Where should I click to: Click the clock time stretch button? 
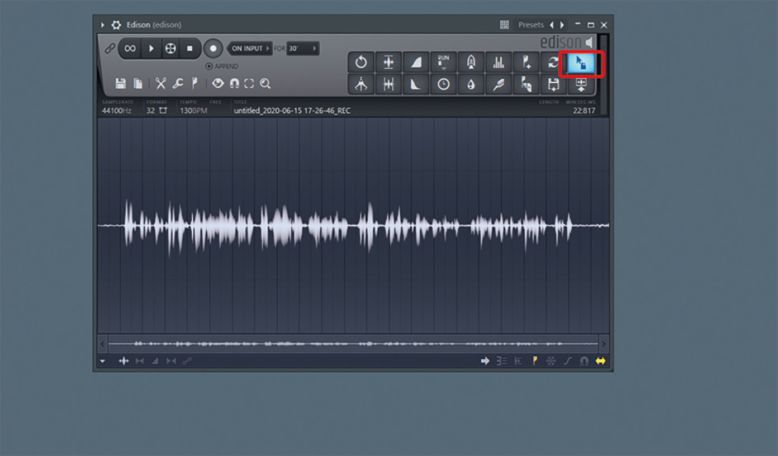coord(443,84)
